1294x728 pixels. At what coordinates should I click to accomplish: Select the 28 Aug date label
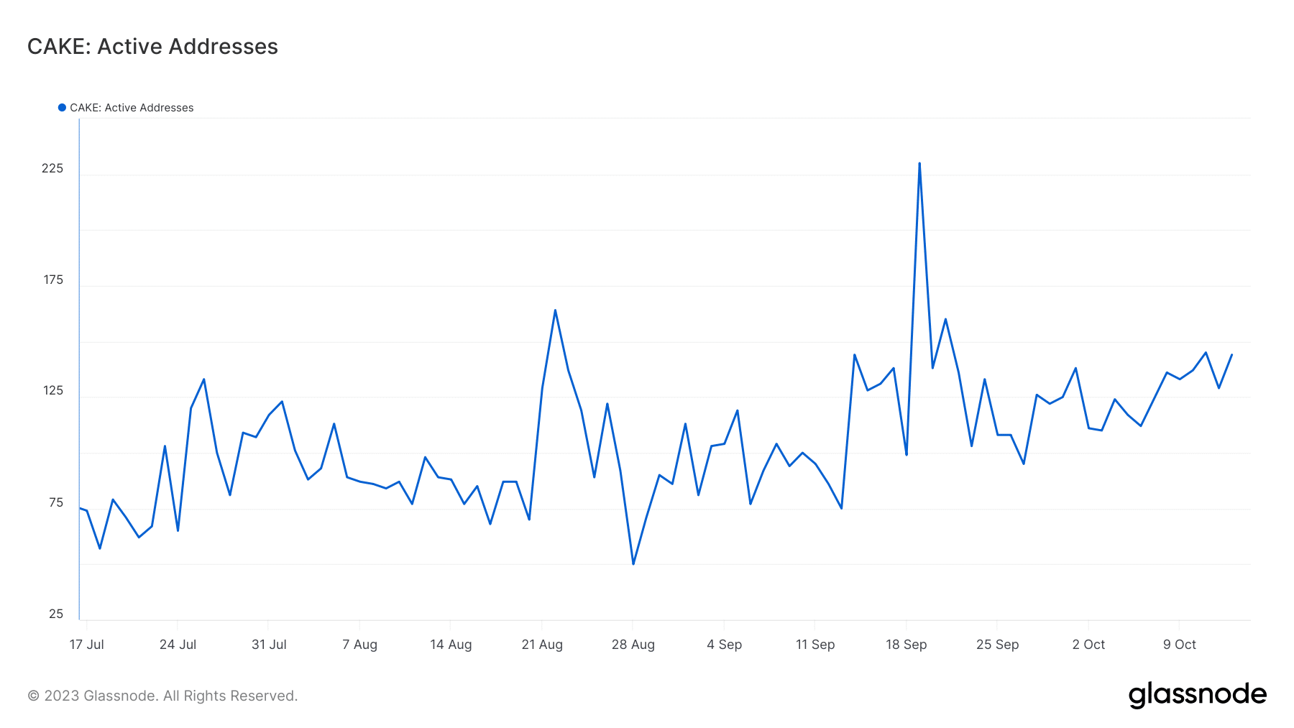[633, 645]
